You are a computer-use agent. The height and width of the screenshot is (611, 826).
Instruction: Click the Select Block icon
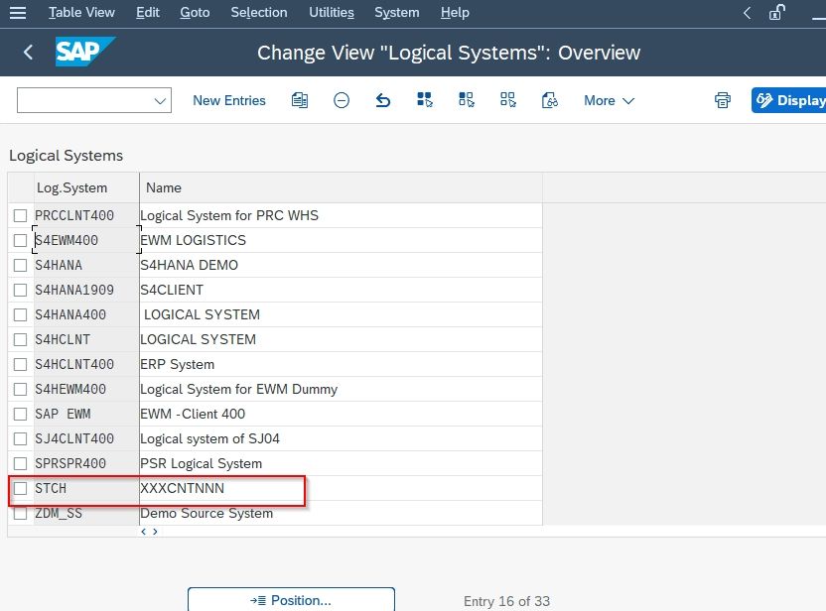(x=467, y=100)
